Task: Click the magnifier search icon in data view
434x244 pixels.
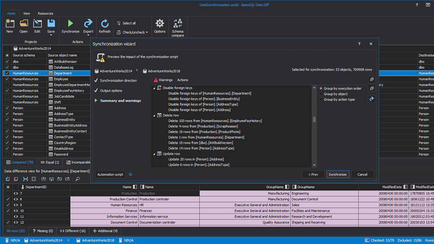Action: [x=78, y=179]
